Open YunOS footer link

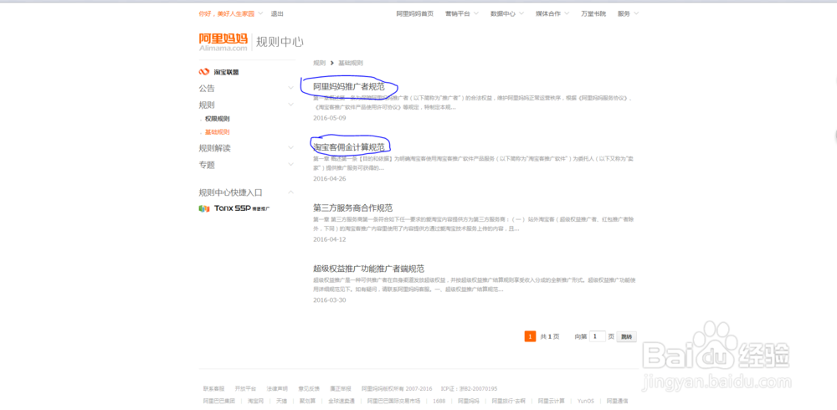pos(586,401)
